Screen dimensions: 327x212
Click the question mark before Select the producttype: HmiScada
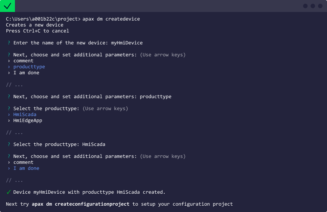[9, 144]
